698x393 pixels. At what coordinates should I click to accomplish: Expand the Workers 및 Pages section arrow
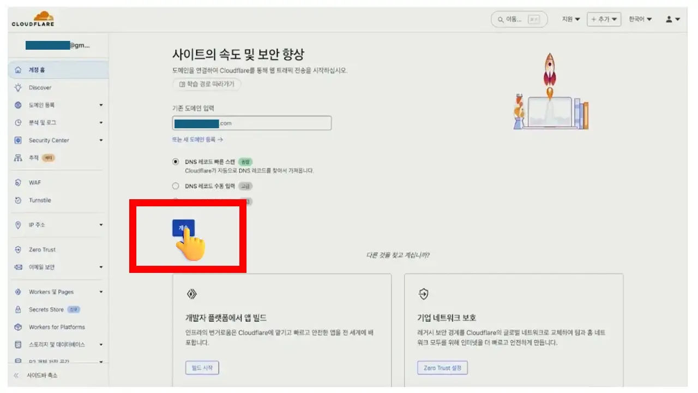101,292
